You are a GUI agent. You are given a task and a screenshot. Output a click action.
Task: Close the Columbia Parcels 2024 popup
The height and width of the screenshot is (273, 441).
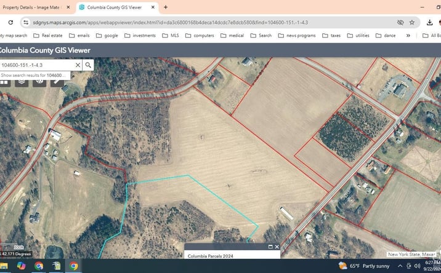pos(277,247)
